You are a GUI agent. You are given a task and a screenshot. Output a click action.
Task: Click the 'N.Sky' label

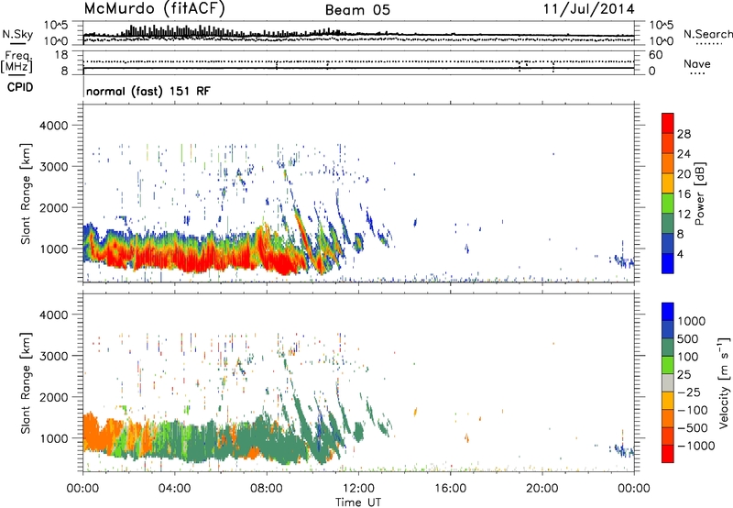point(17,34)
